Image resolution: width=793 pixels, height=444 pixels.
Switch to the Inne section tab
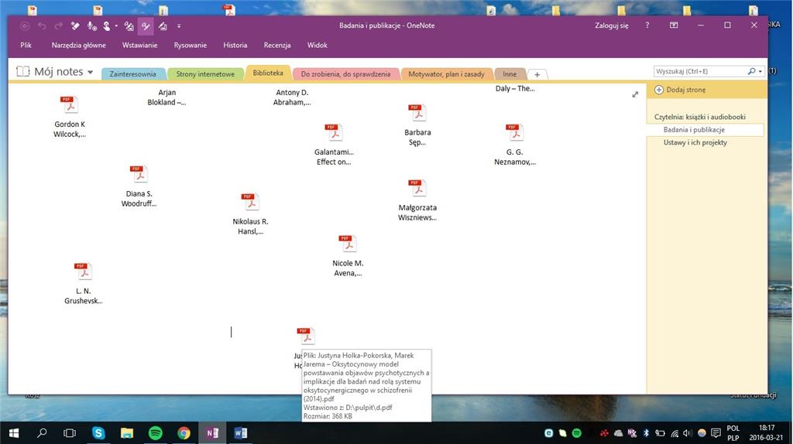coord(510,73)
